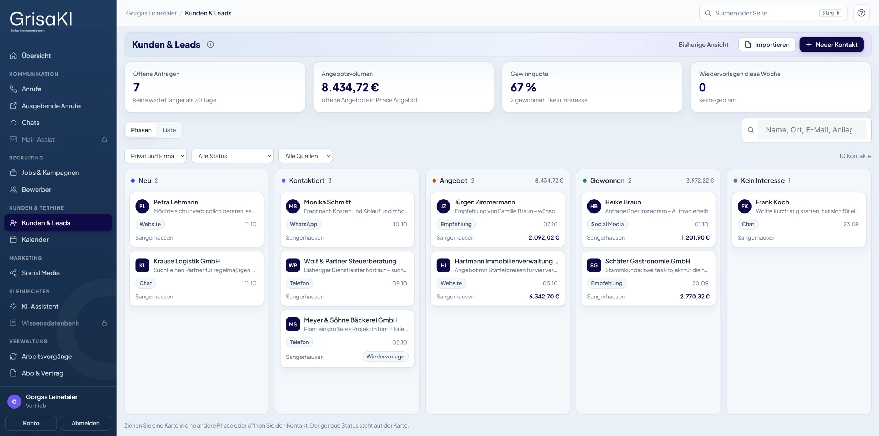Click the Mail-Assist envelope icon
Image resolution: width=879 pixels, height=436 pixels.
point(13,139)
